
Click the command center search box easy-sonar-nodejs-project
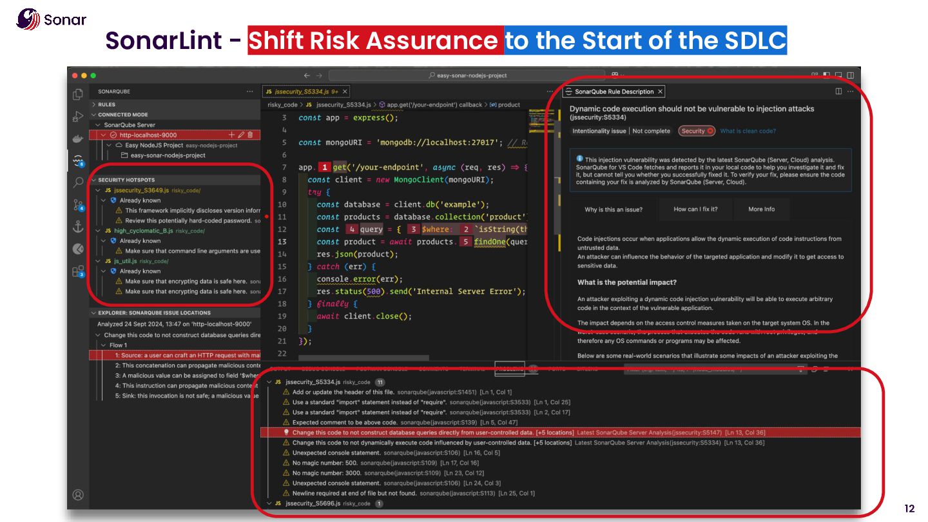coord(467,75)
